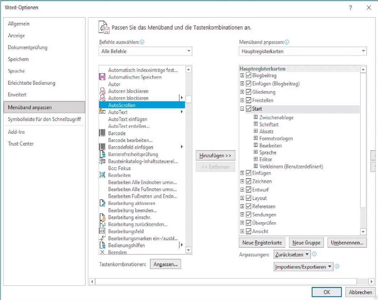
Task: Click the Barcode command icon
Action: (102, 133)
